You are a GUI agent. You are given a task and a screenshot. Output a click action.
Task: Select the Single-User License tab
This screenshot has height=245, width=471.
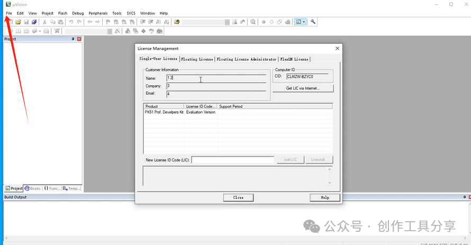tap(158, 59)
